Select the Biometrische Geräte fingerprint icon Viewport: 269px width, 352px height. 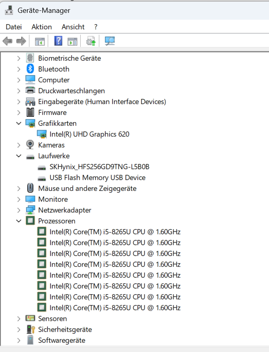coord(30,58)
